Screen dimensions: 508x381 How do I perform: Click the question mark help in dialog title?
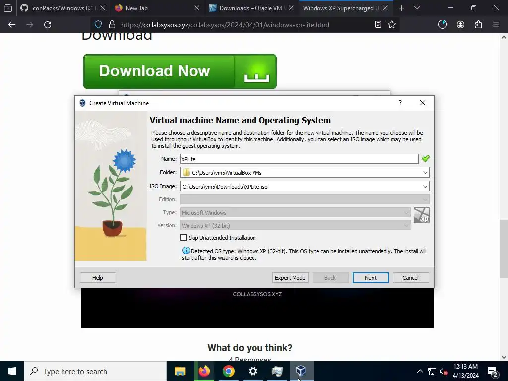(400, 103)
